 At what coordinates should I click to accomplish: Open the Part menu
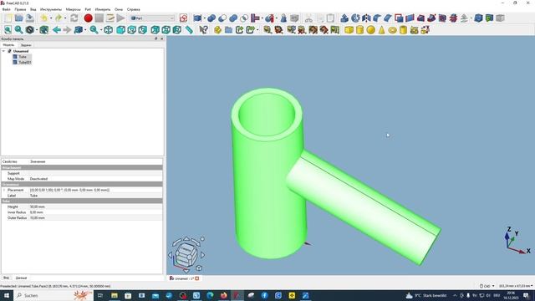click(x=88, y=9)
